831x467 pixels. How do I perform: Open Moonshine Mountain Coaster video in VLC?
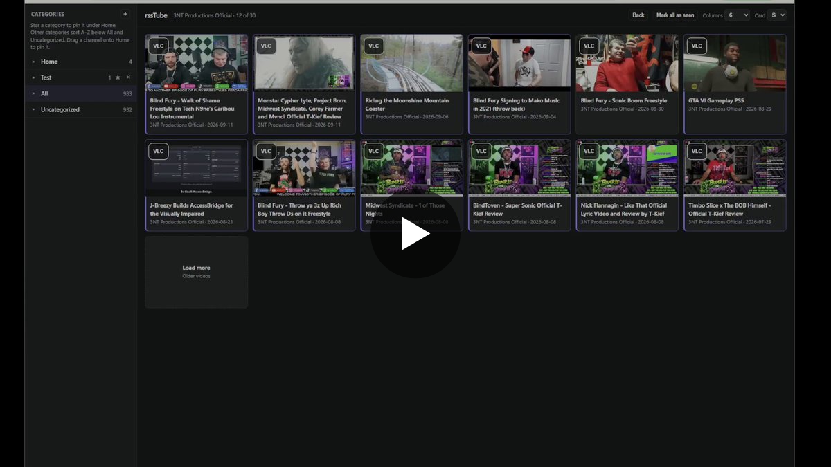tap(374, 46)
